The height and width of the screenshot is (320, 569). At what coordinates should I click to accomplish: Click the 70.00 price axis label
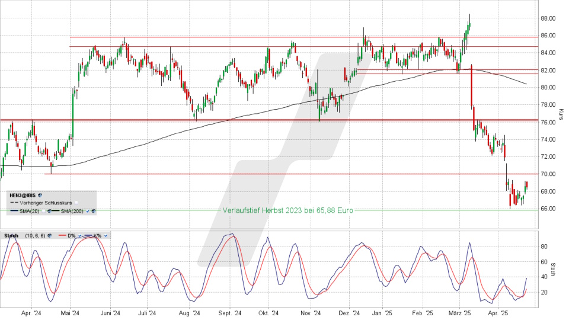click(548, 174)
